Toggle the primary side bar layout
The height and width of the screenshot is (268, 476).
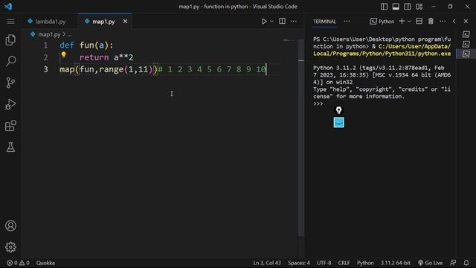point(384,7)
